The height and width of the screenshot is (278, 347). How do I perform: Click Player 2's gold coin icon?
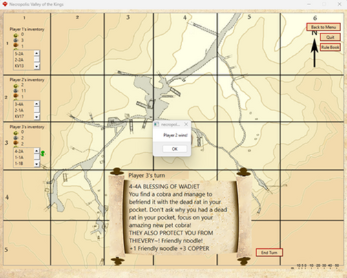[16, 85]
